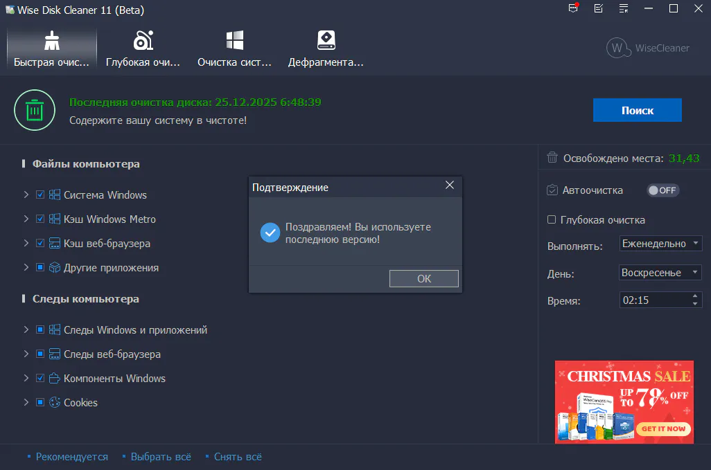Select the Windows logo system cleanup icon

coord(234,41)
